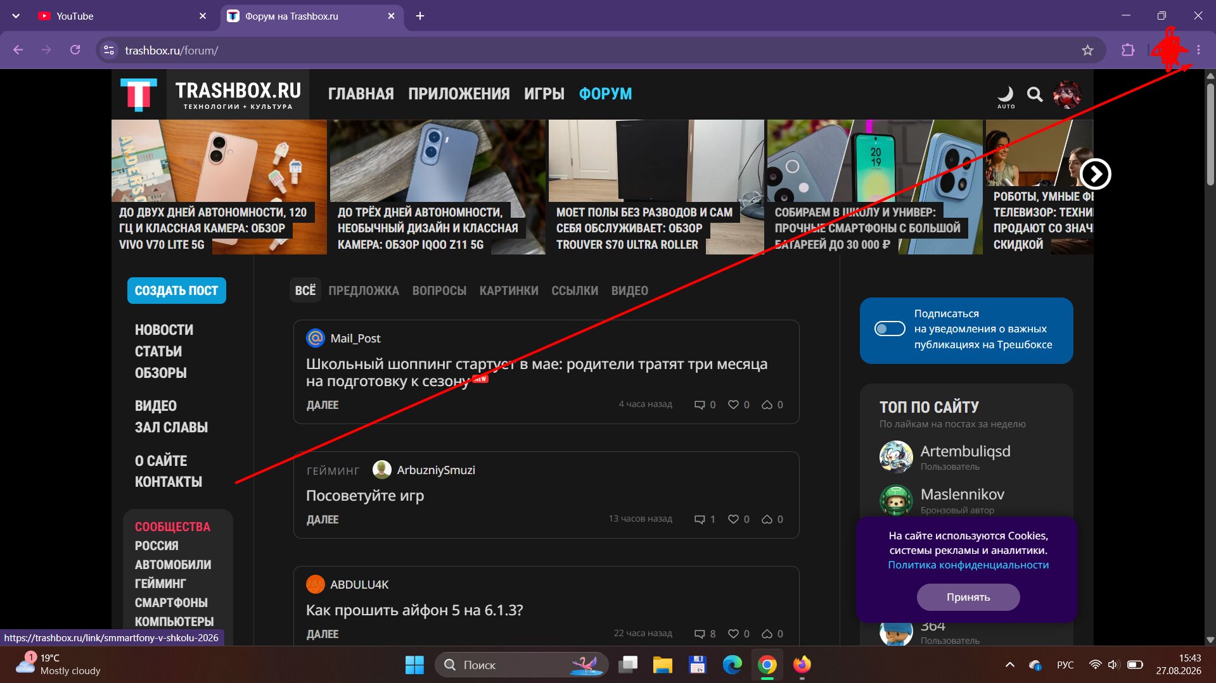Click the page vertical scrollbar thumb

[1210, 133]
